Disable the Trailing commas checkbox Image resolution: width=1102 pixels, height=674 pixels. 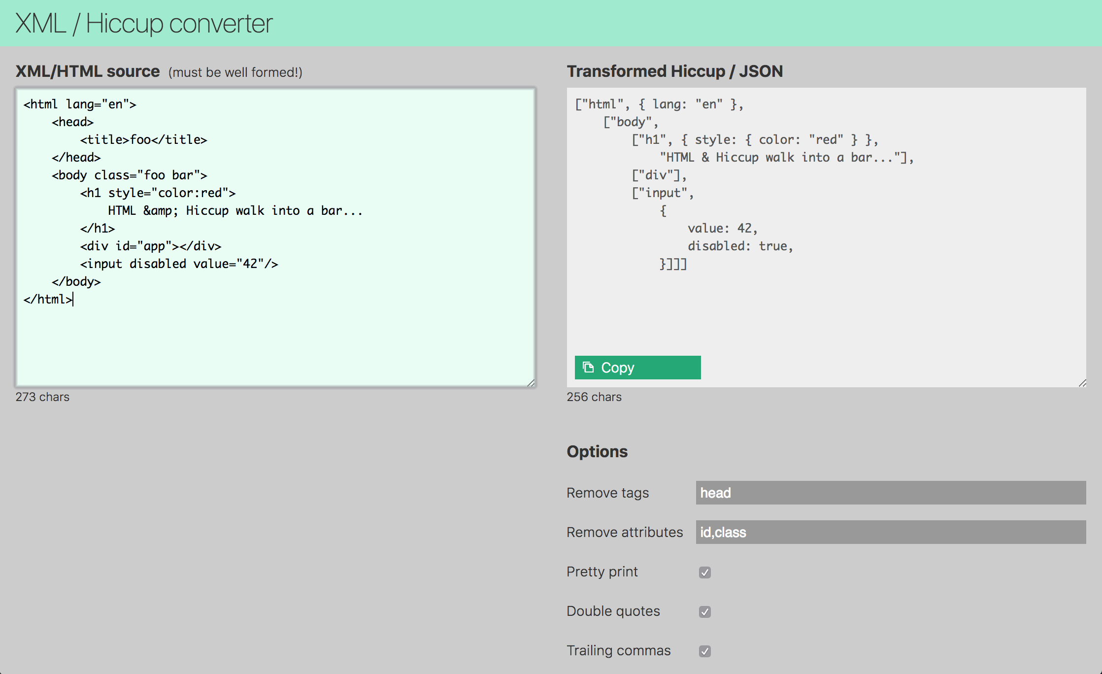click(x=704, y=651)
